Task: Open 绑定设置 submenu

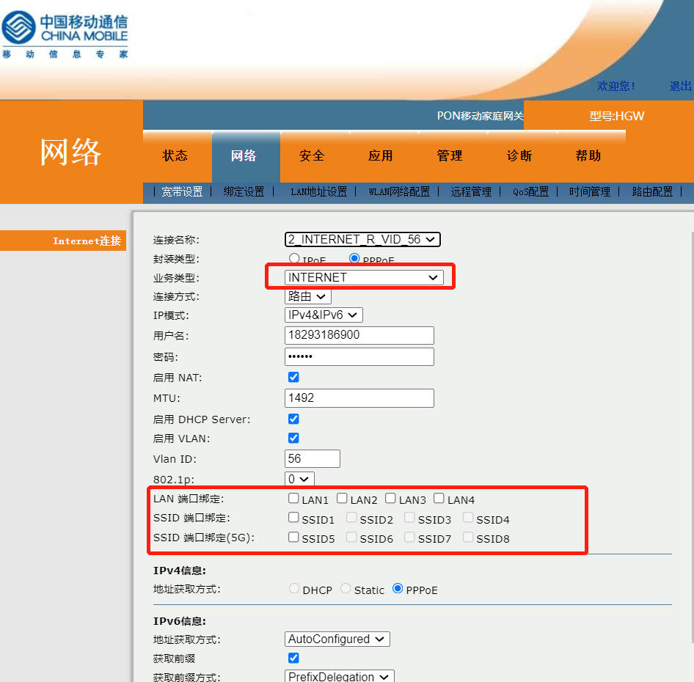Action: 244,191
